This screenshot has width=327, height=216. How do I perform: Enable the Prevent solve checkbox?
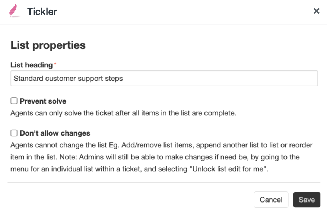14,101
